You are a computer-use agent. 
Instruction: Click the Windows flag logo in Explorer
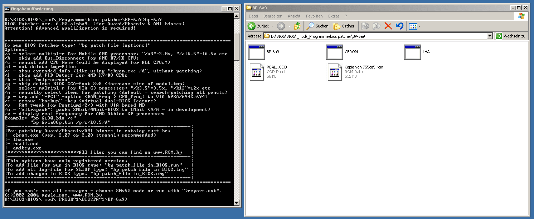coord(521,16)
